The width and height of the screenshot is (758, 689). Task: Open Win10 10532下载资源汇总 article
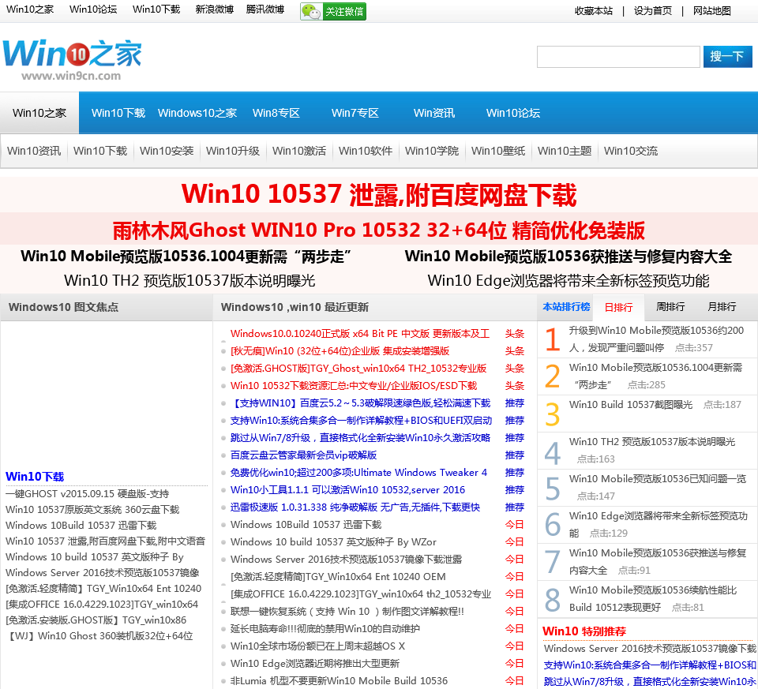point(354,386)
